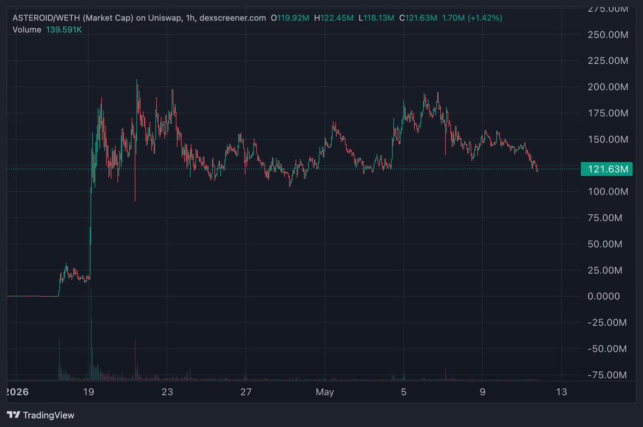Click the open value O119.92M
The width and height of the screenshot is (643, 427).
pos(290,18)
